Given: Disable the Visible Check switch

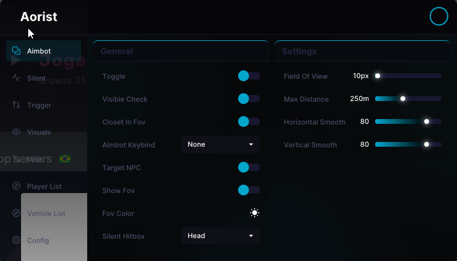Looking at the screenshot, I should tap(248, 99).
